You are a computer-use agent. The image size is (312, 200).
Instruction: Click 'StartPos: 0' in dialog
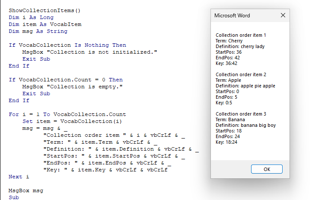click(x=227, y=91)
